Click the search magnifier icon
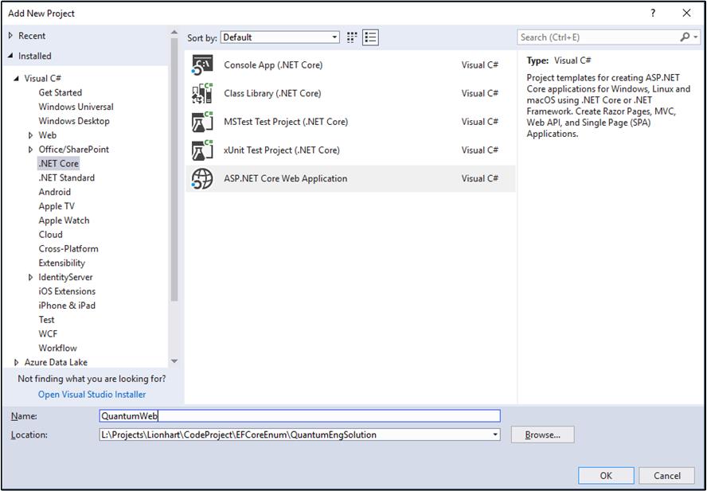Viewport: 707px width, 491px height. point(685,37)
